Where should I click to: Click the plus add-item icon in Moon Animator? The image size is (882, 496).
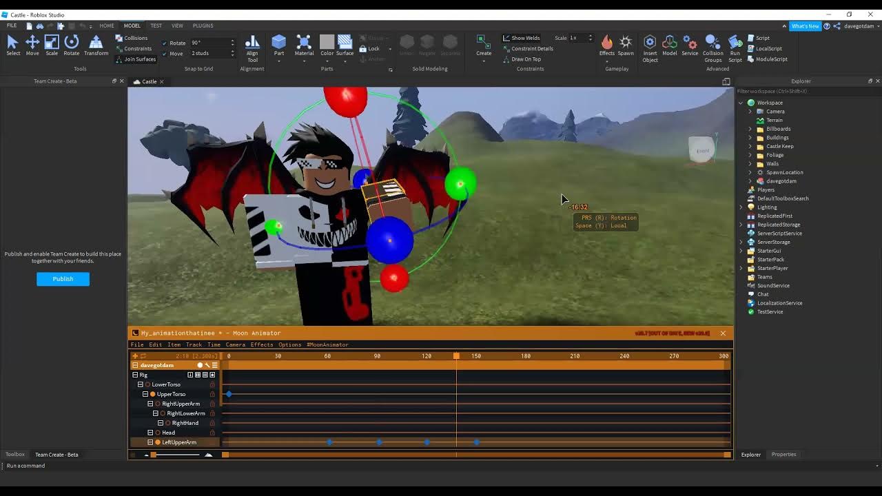tap(135, 356)
